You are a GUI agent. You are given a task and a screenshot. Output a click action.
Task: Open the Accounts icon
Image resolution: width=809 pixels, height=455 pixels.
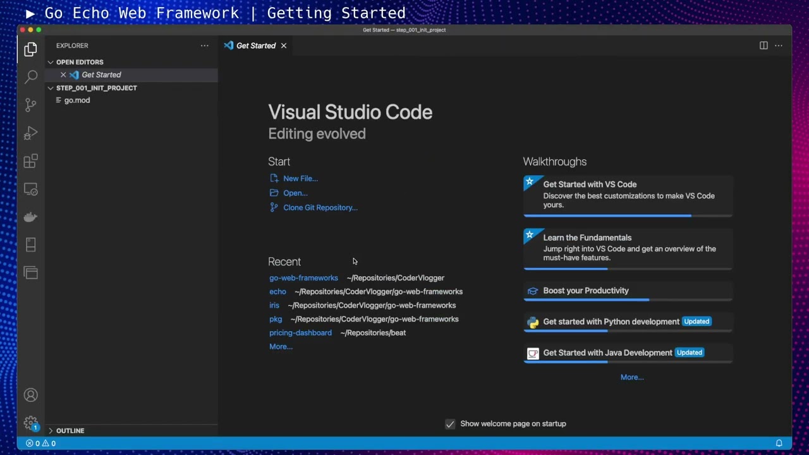point(30,395)
